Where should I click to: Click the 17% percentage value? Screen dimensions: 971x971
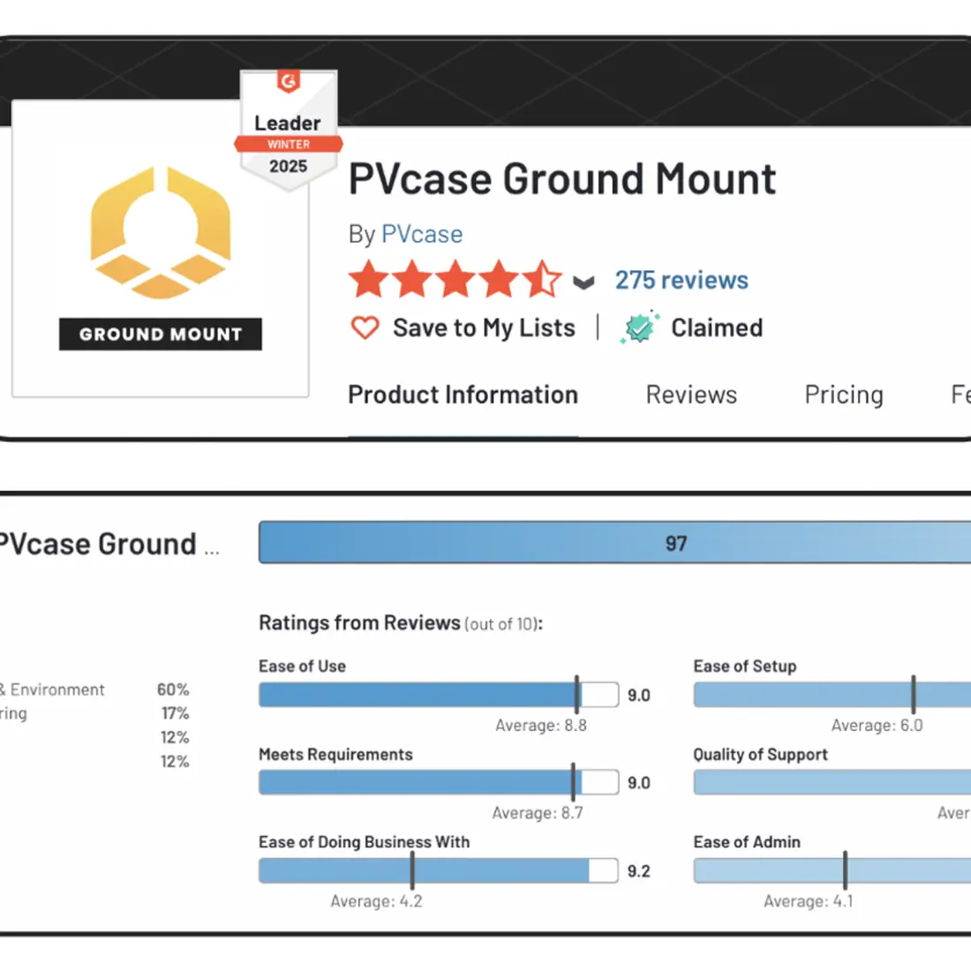coord(176,713)
